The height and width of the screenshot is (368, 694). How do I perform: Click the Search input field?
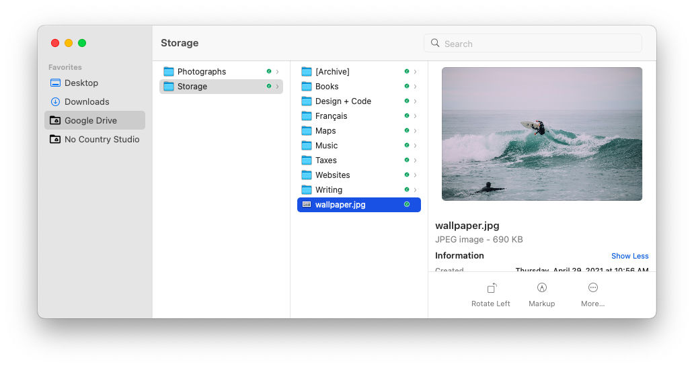coord(538,44)
